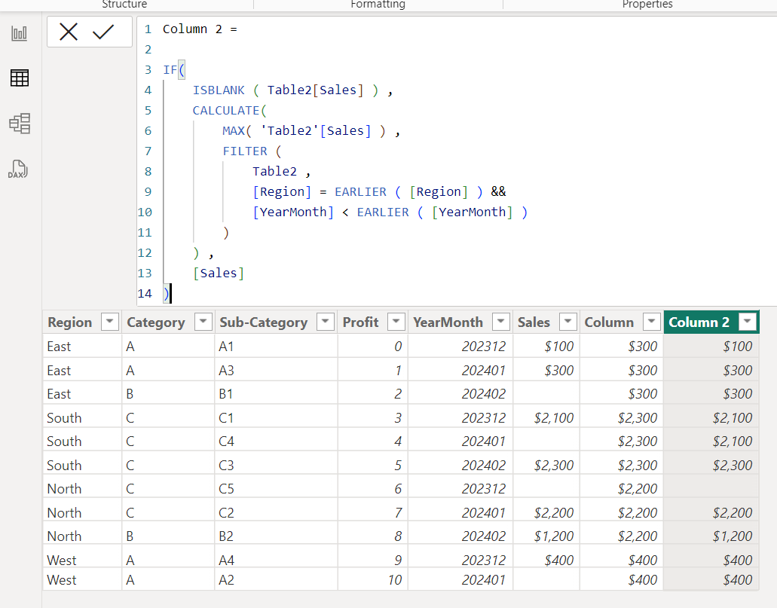This screenshot has width=777, height=608.
Task: Click line number 14 in formula editor
Action: click(x=145, y=294)
